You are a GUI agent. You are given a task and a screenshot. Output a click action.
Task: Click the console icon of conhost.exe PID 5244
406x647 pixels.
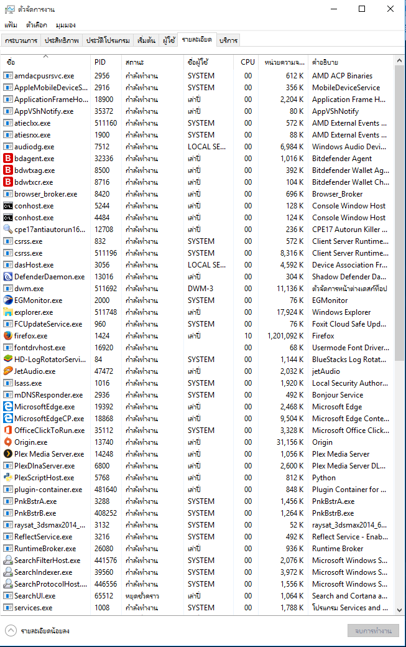click(x=8, y=206)
